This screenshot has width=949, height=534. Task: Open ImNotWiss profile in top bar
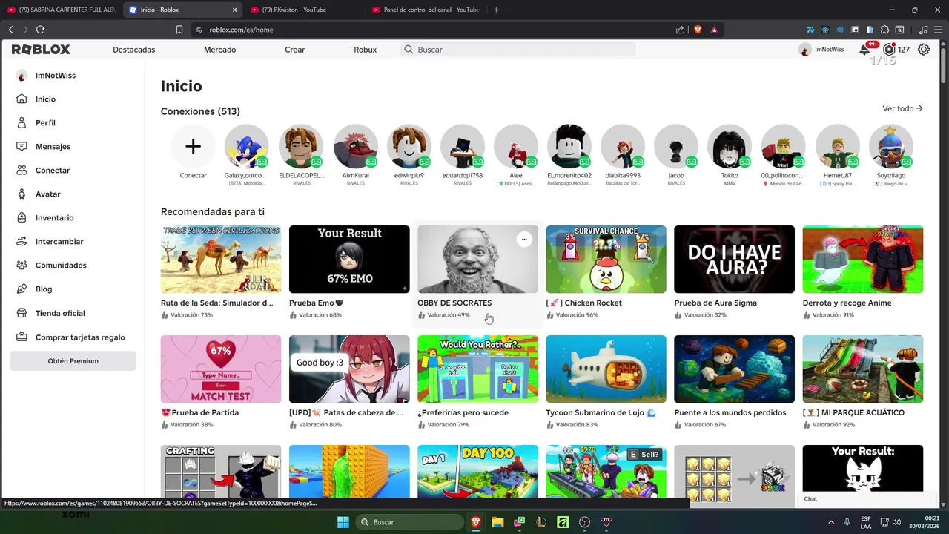[x=821, y=50]
